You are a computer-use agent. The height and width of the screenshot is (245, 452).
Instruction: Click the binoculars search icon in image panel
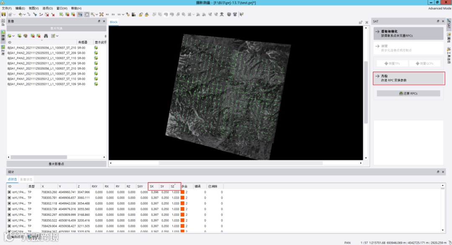pyautogui.click(x=46, y=36)
